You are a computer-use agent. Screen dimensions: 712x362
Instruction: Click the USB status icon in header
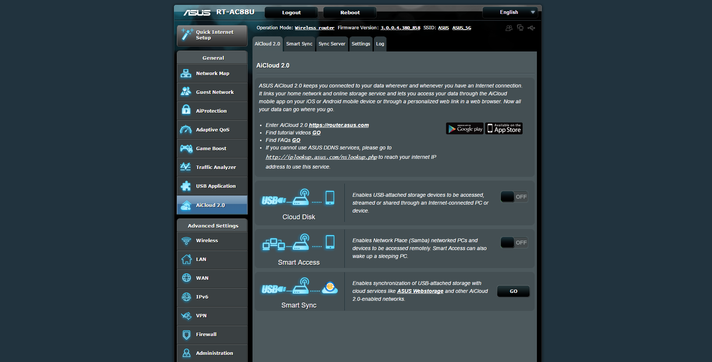point(531,28)
